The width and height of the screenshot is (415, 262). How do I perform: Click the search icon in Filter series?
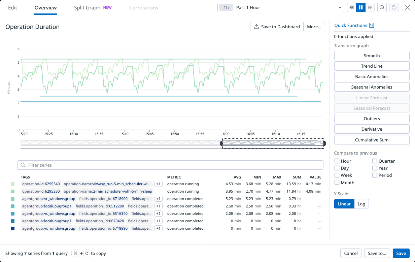tap(23, 165)
